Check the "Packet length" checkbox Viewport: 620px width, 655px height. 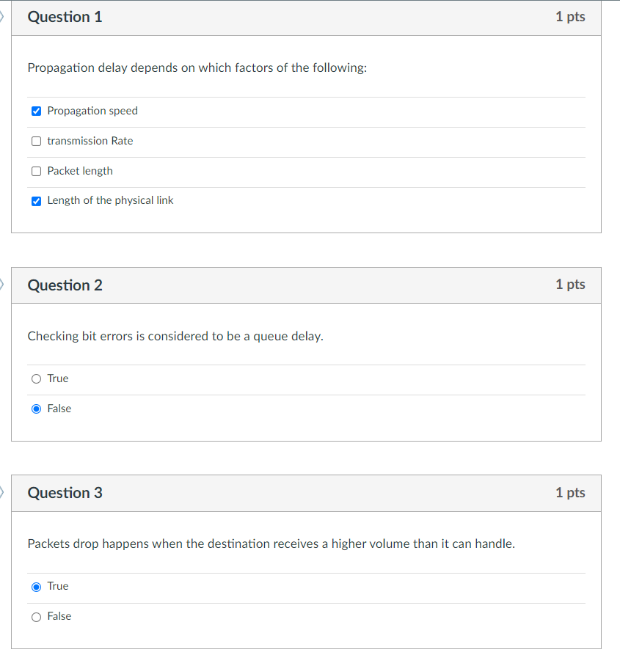(x=36, y=170)
